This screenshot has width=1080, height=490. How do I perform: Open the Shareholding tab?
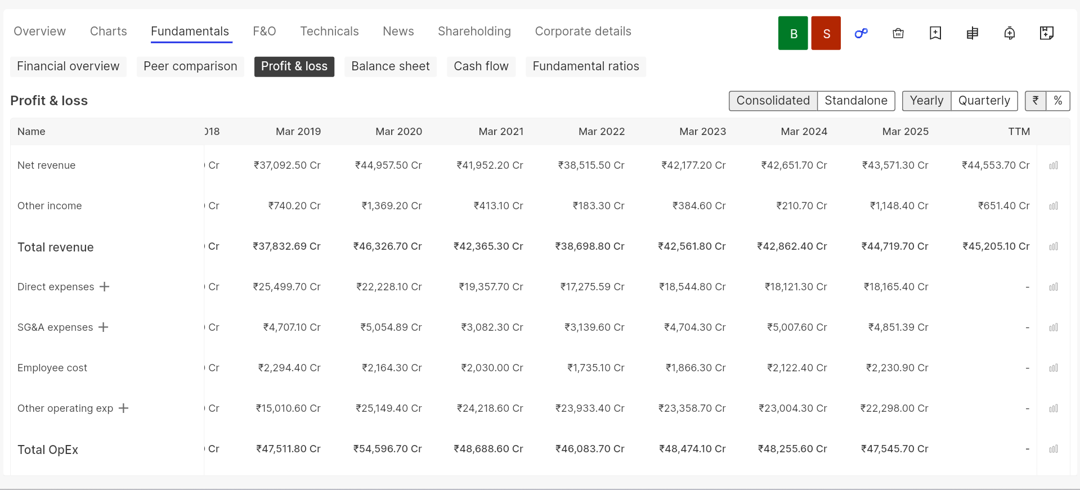(474, 32)
